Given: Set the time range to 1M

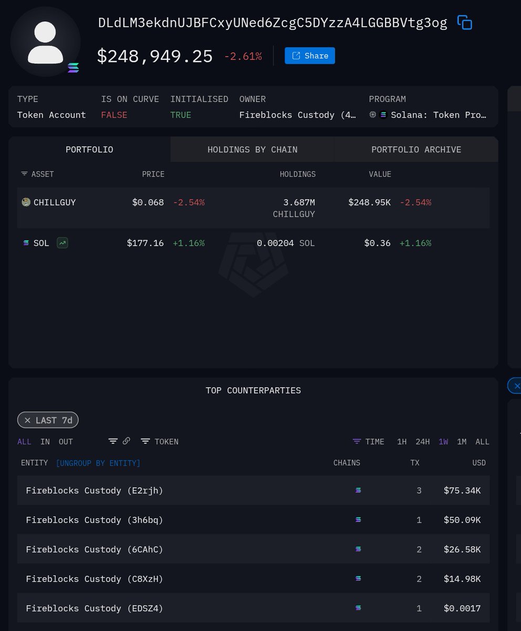Looking at the screenshot, I should (462, 442).
